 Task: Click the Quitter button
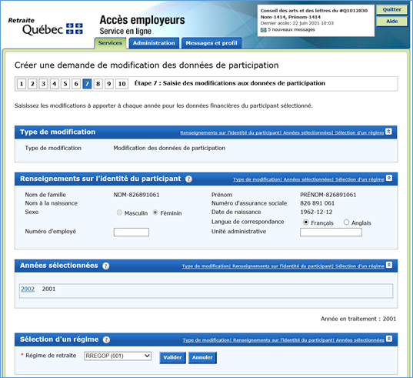[x=392, y=10]
